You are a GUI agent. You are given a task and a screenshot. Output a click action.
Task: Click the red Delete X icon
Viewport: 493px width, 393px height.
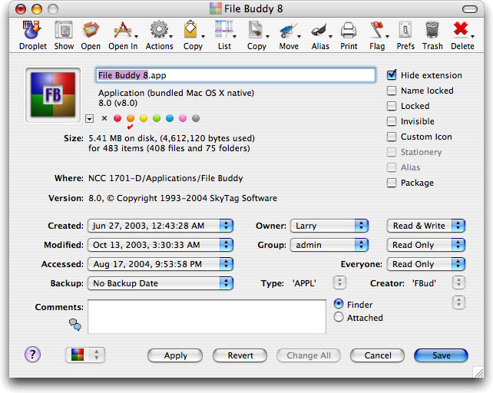(461, 29)
